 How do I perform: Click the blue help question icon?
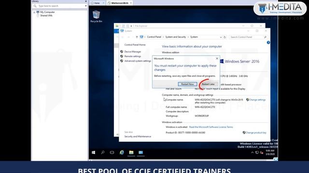[x=268, y=43]
